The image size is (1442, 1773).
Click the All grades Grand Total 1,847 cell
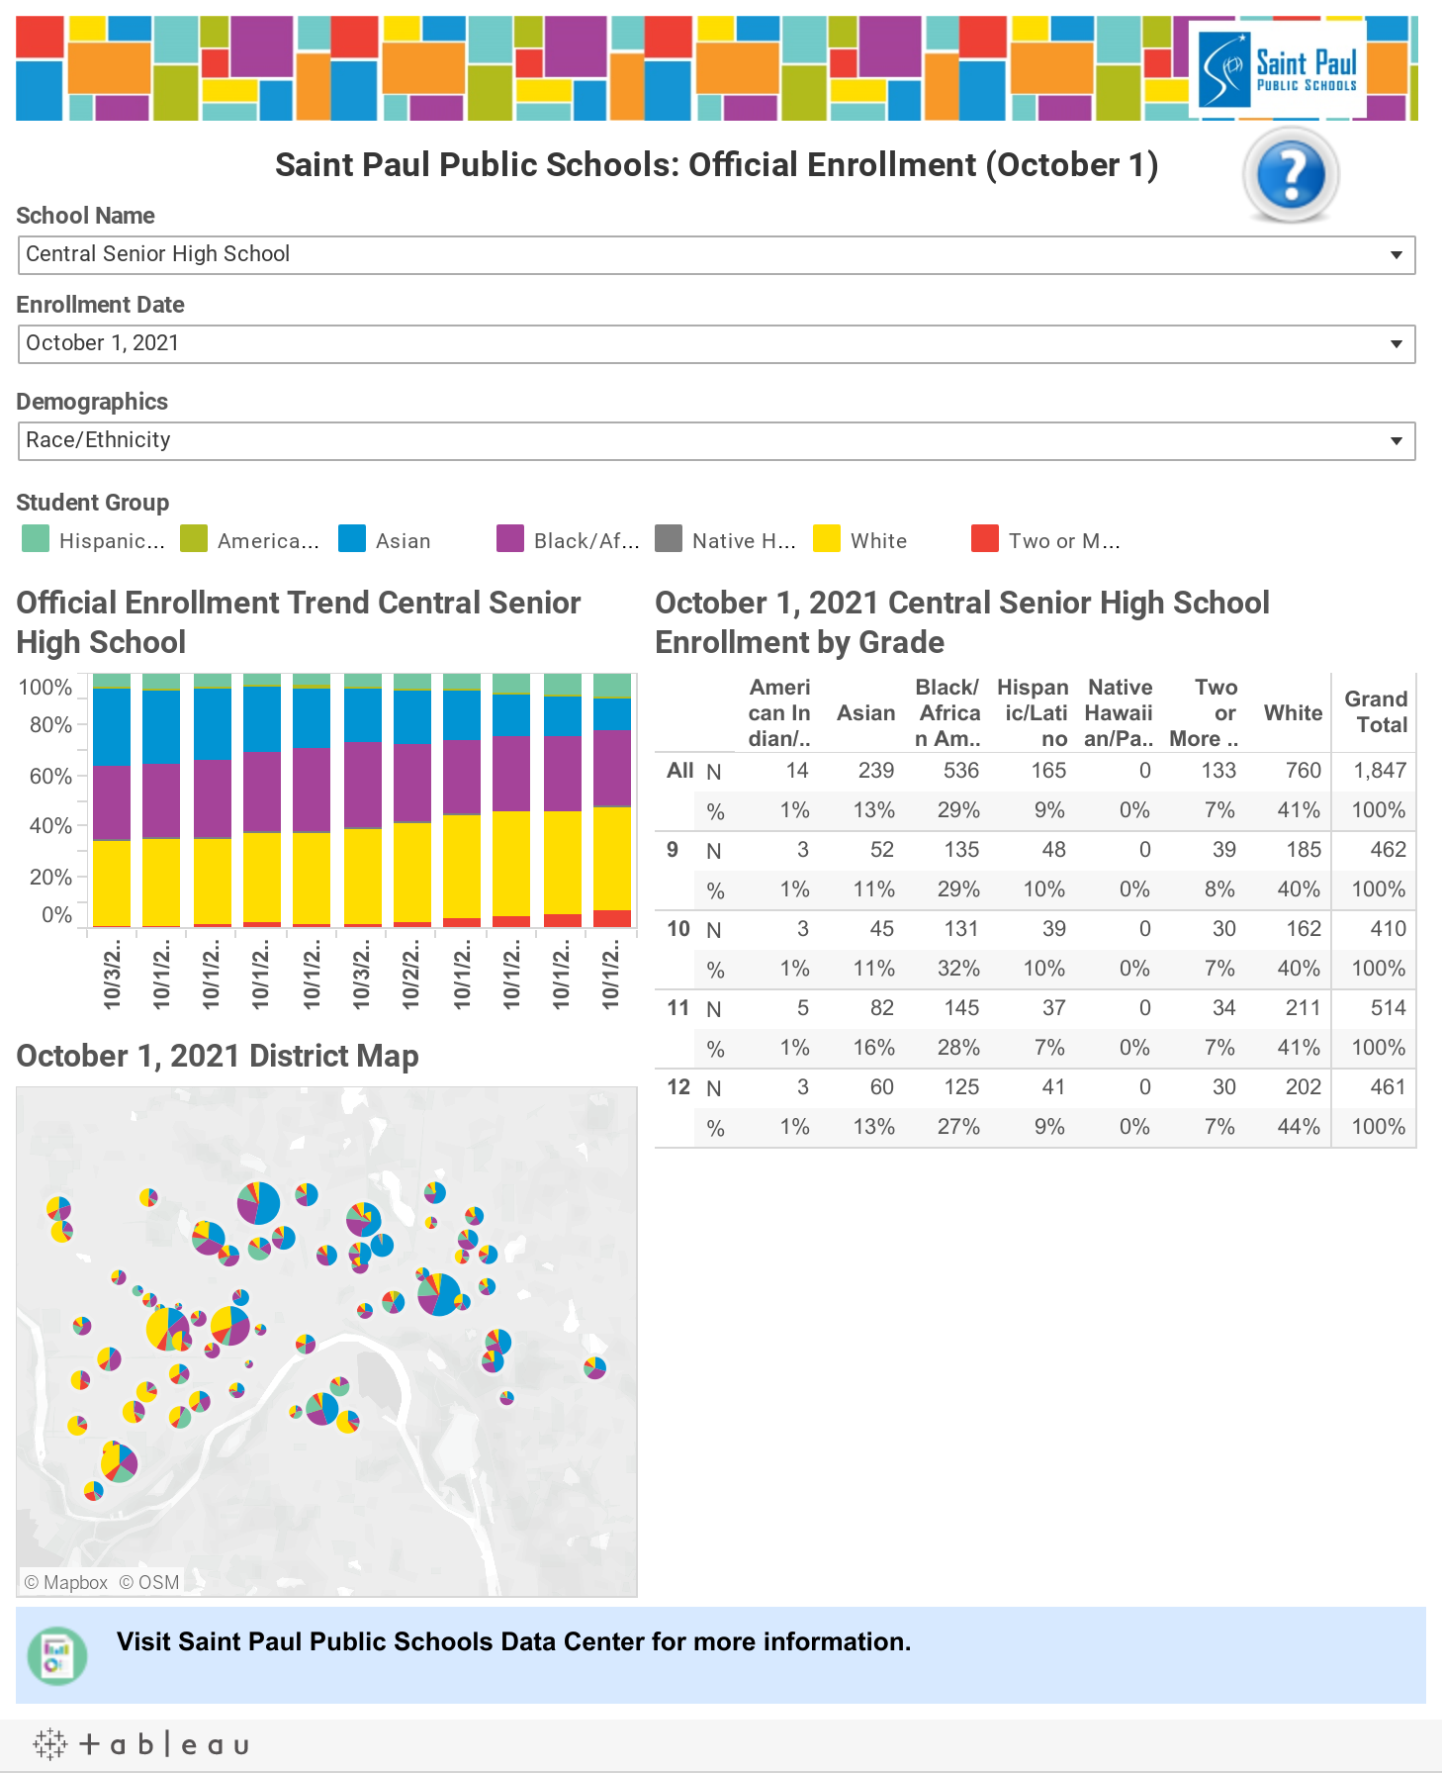pyautogui.click(x=1379, y=771)
